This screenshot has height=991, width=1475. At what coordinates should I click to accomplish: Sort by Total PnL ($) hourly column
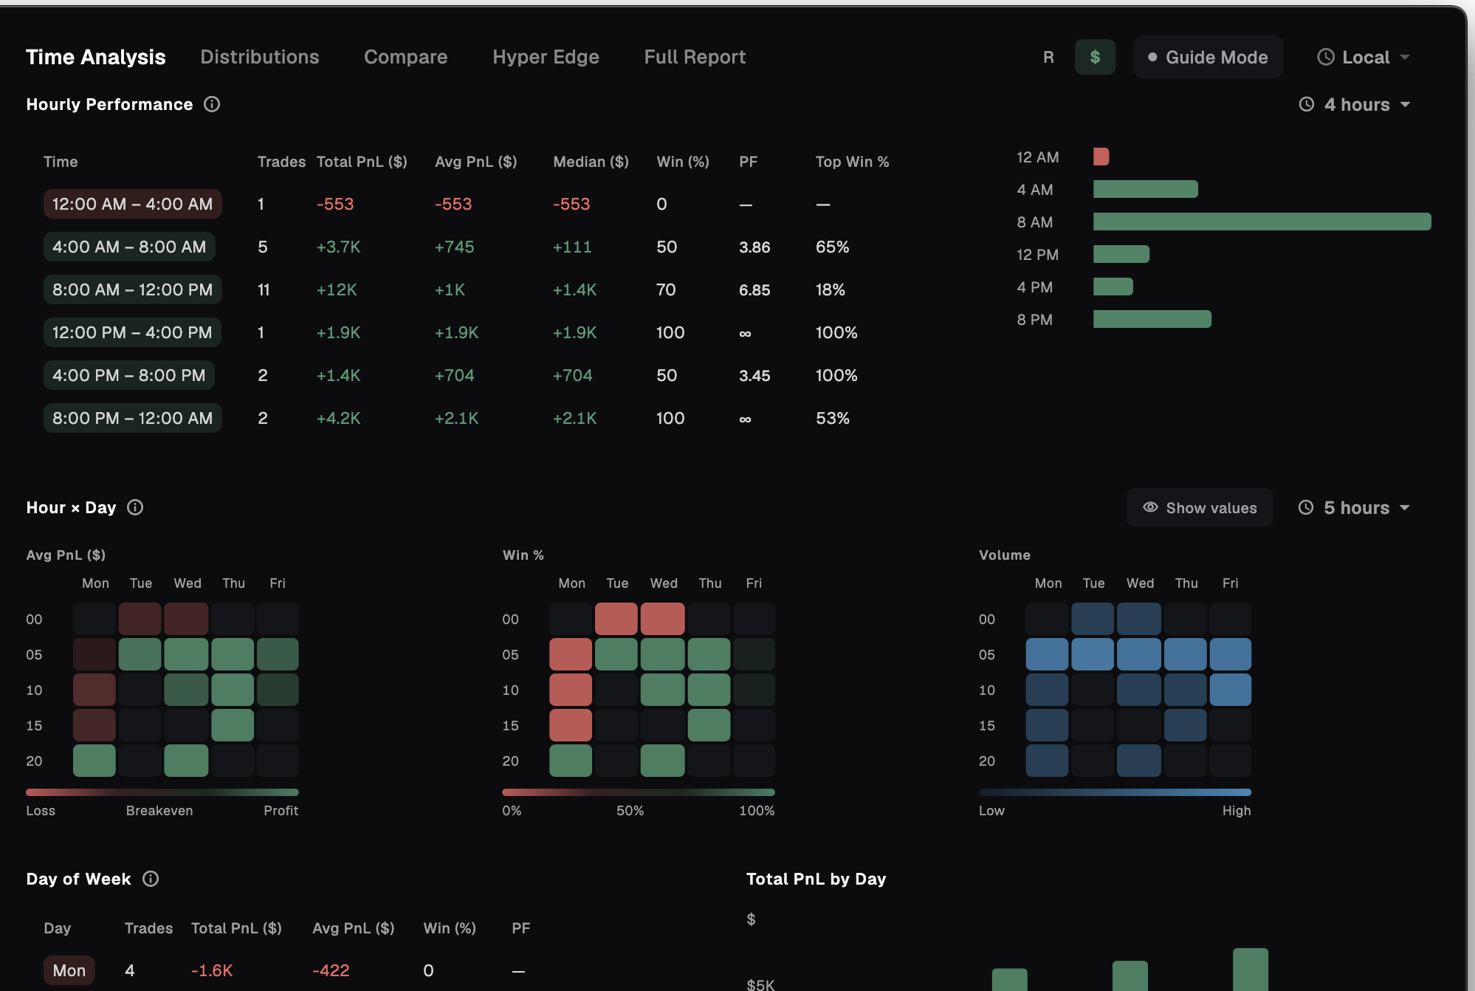click(362, 162)
